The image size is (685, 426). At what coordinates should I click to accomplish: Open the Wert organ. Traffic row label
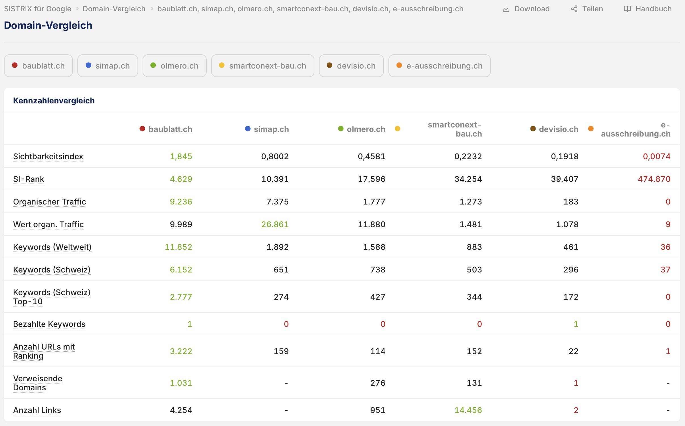pos(48,224)
